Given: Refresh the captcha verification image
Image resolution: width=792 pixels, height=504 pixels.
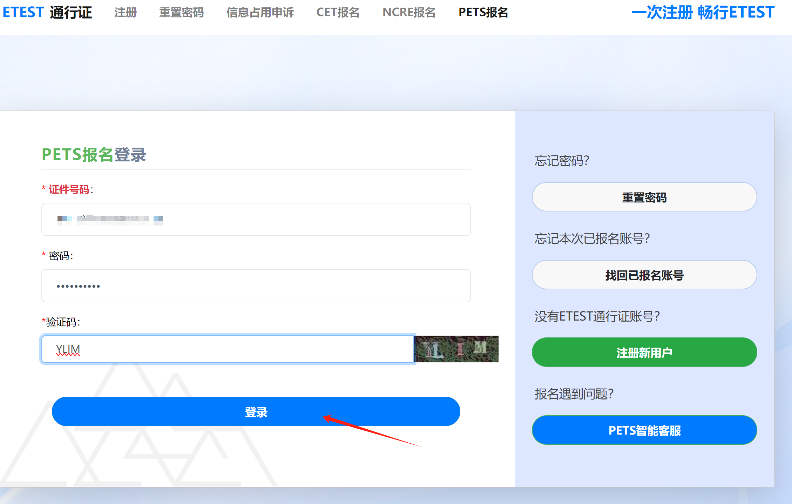Looking at the screenshot, I should [x=456, y=349].
